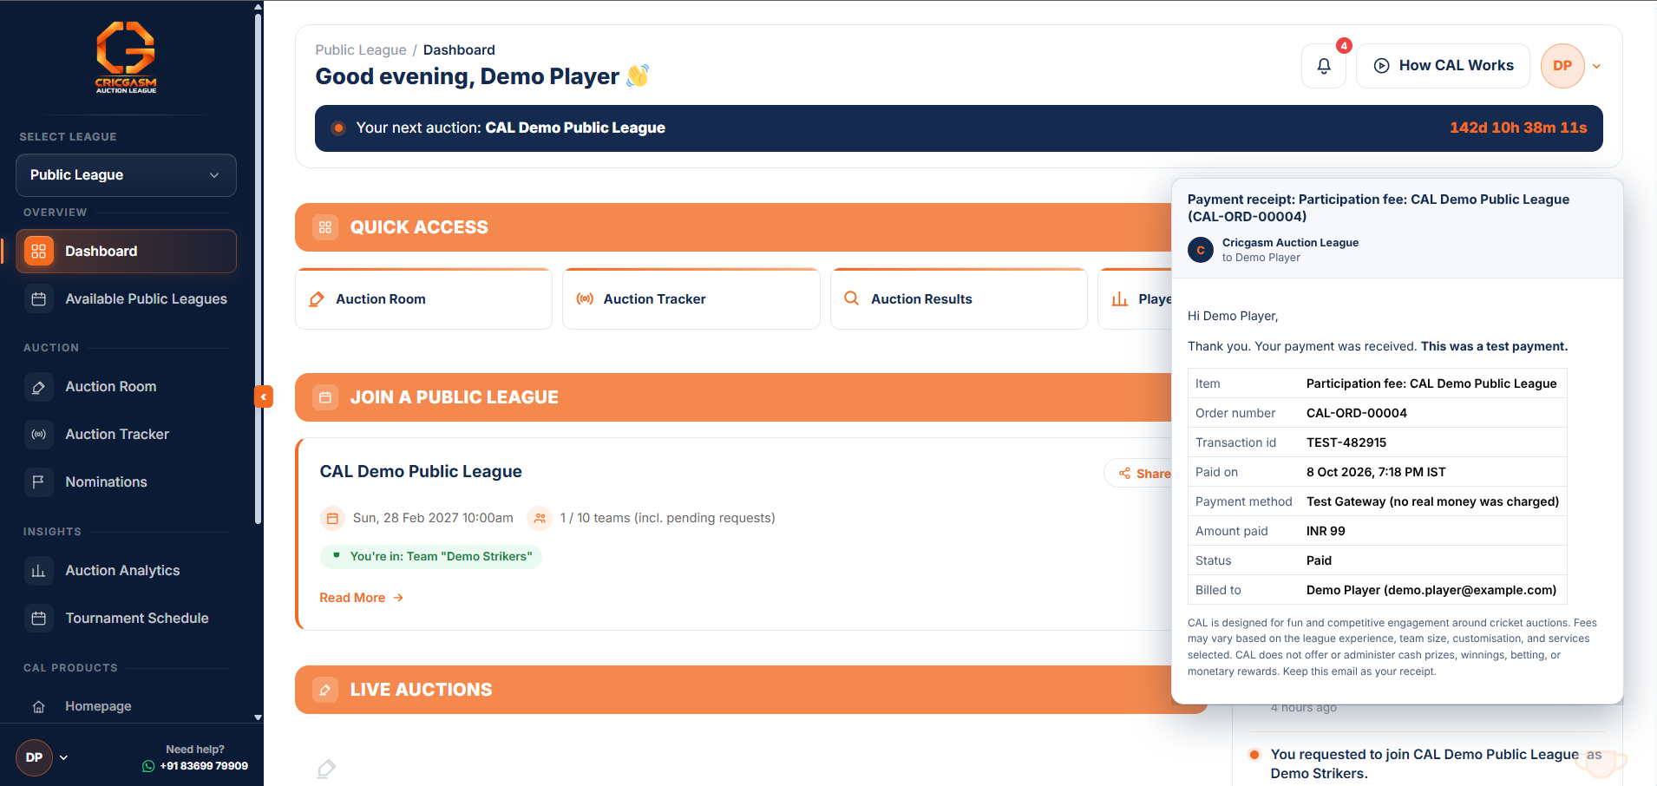Click the bottom-left DP avatar
This screenshot has height=786, width=1657.
point(34,757)
